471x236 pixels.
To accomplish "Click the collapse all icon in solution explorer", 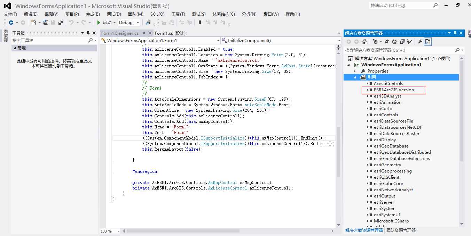I will pos(402,42).
